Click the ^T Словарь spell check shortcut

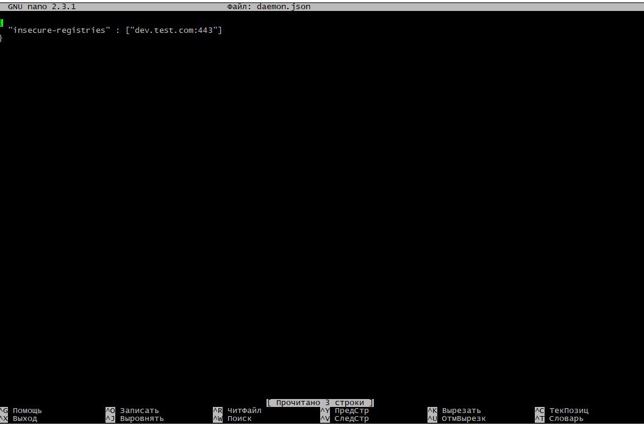(559, 419)
